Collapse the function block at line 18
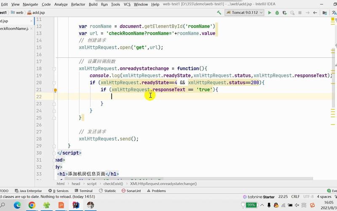 [x=54, y=69]
